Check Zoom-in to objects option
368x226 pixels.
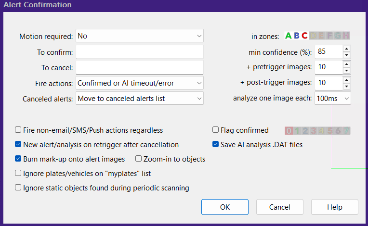[x=139, y=159]
